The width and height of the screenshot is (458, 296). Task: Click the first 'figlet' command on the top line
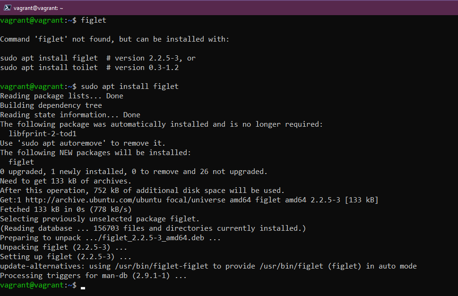pyautogui.click(x=94, y=20)
